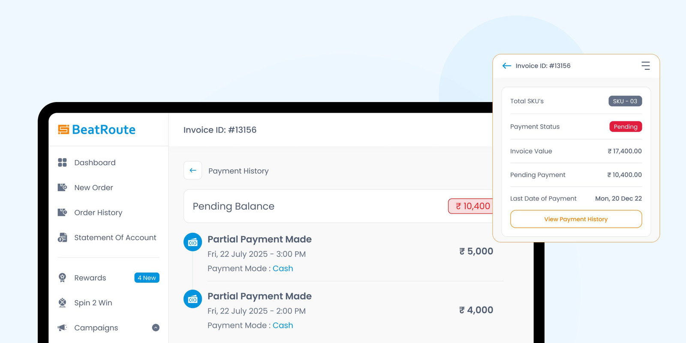Open Order History via its sidebar icon
Screen dimensions: 686x343
(x=62, y=212)
